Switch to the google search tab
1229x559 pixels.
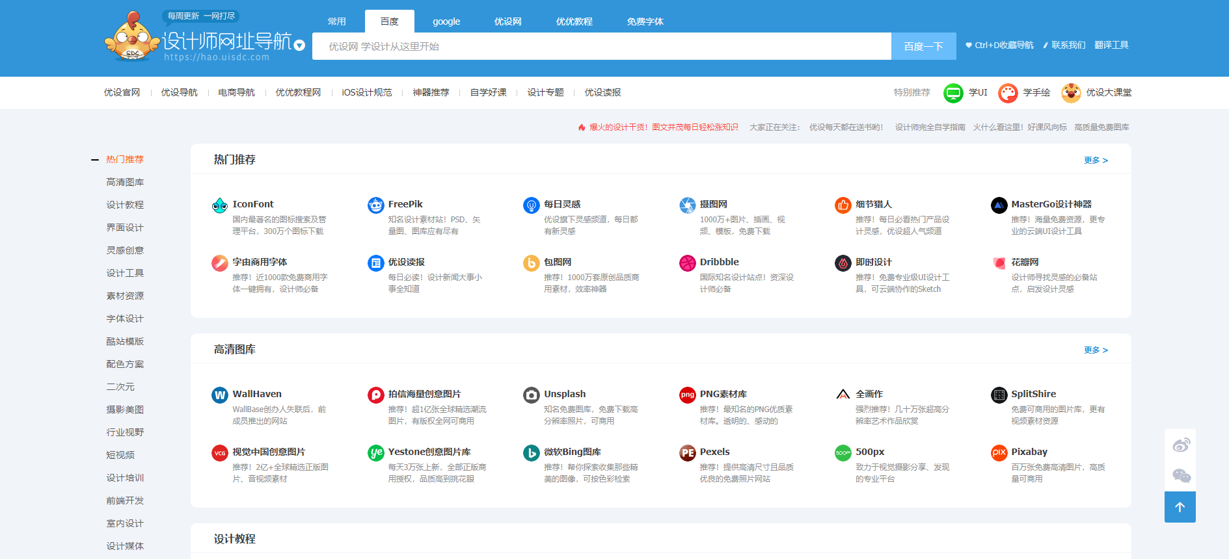click(446, 21)
